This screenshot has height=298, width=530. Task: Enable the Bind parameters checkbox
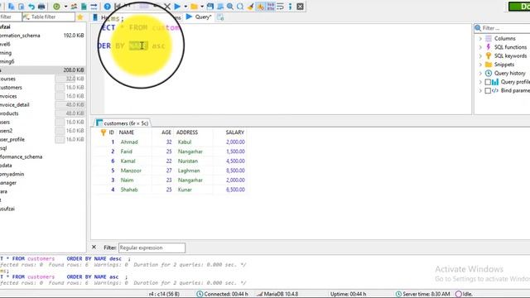488,90
